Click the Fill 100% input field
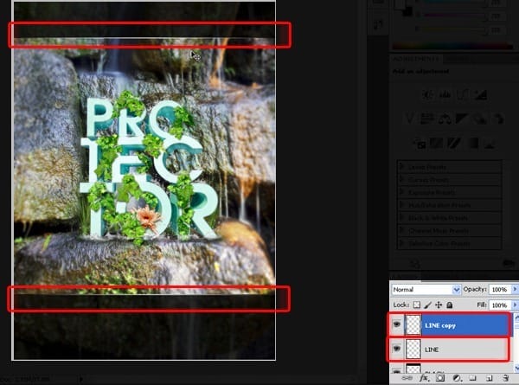The height and width of the screenshot is (385, 519). pyautogui.click(x=500, y=305)
